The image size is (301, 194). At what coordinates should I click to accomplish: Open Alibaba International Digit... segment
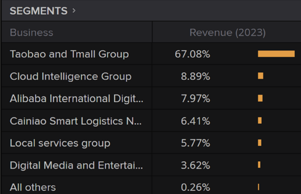point(76,99)
